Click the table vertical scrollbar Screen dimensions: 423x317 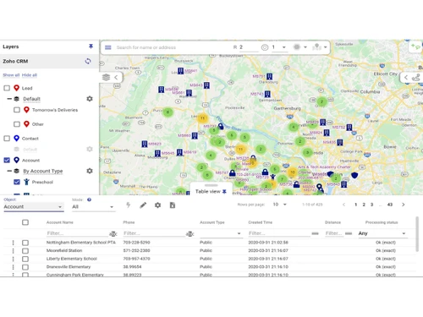[417, 234]
